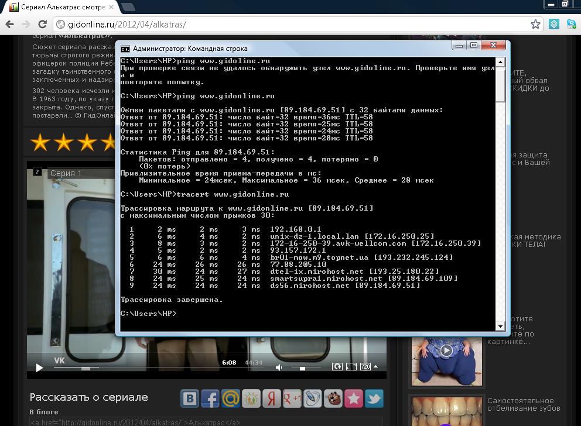This screenshot has width=581, height=426.
Task: Click the pink star share icon
Action: click(x=354, y=398)
